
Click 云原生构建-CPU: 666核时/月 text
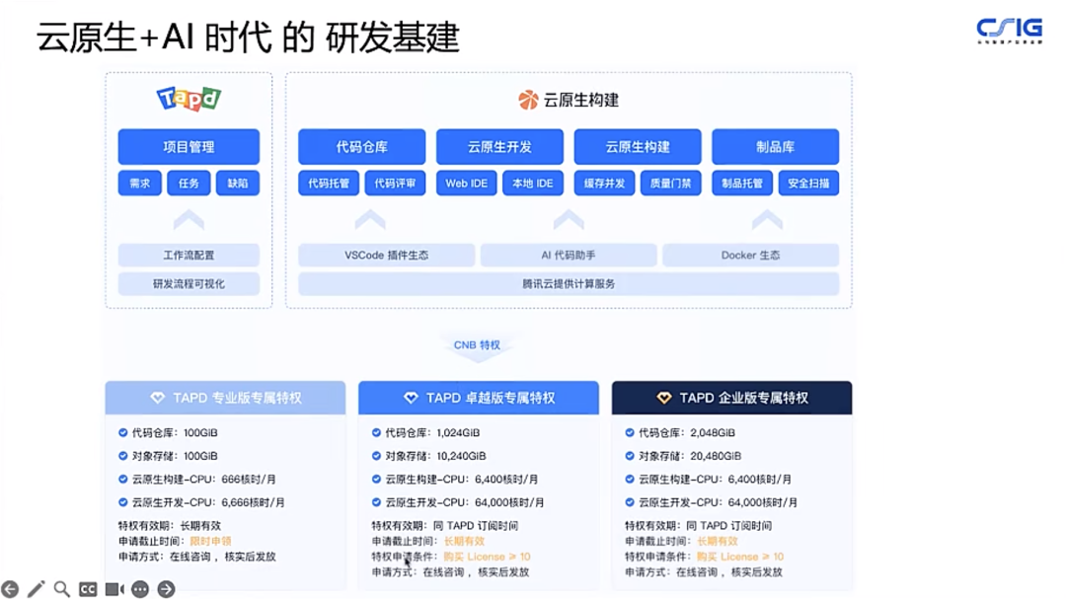click(x=204, y=480)
